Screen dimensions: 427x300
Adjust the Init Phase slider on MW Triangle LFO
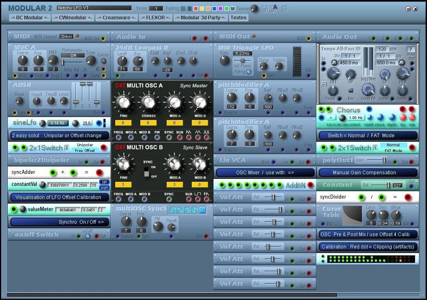243,60
